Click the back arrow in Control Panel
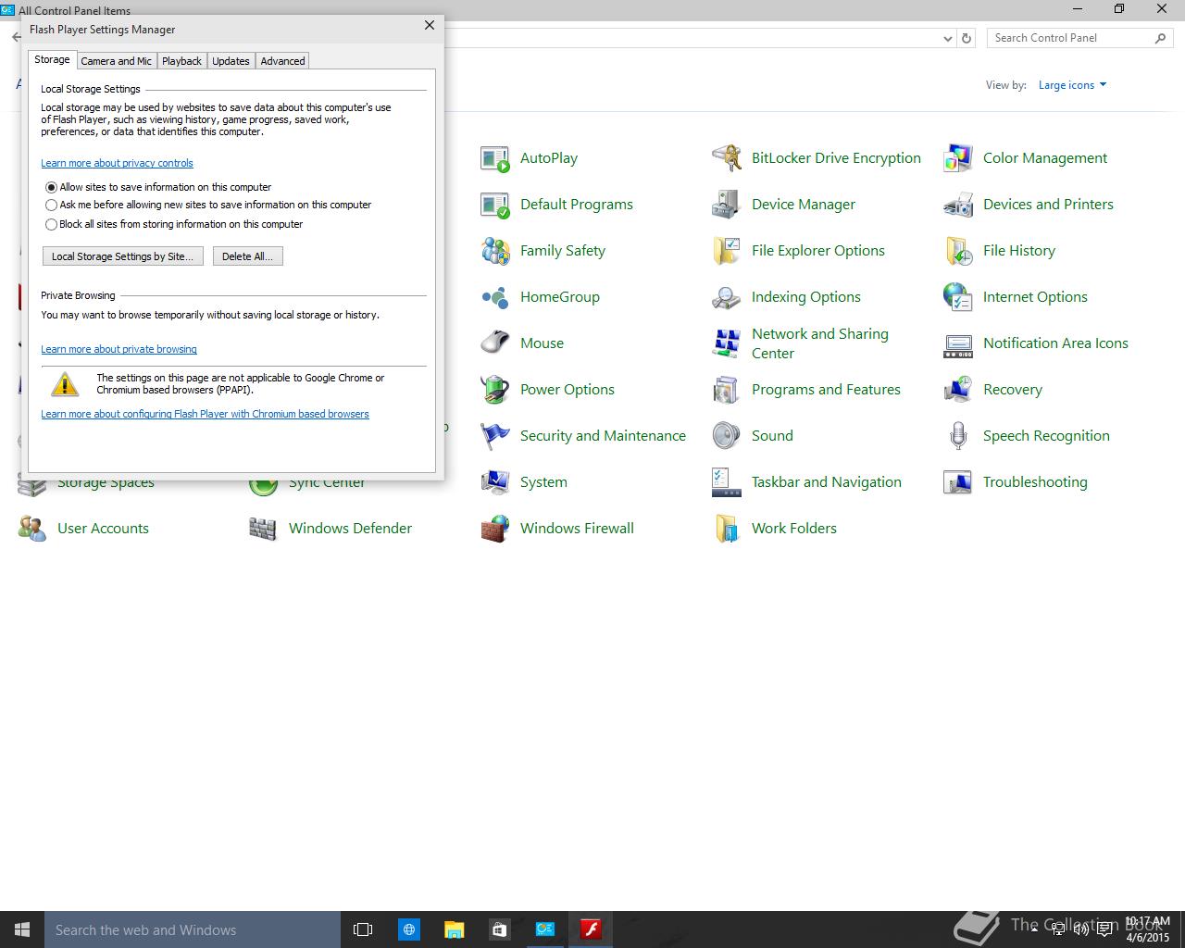The width and height of the screenshot is (1185, 948). tap(16, 38)
